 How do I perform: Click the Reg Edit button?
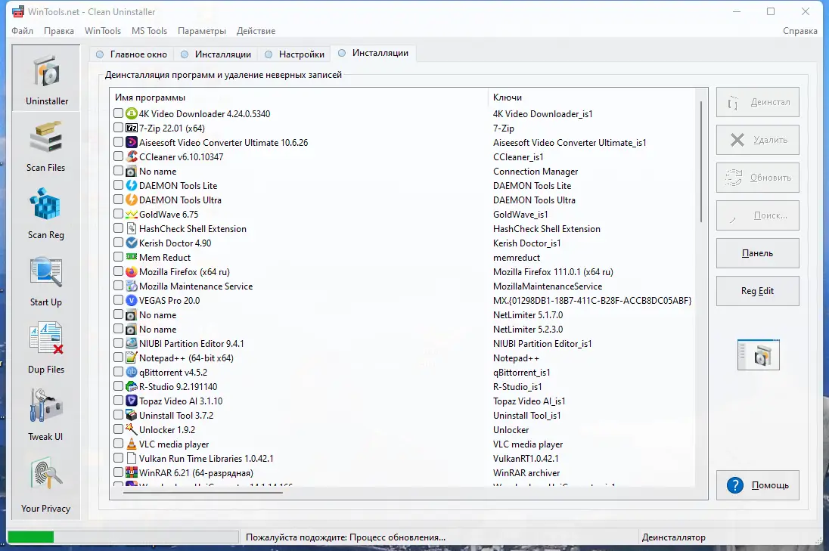pos(758,290)
